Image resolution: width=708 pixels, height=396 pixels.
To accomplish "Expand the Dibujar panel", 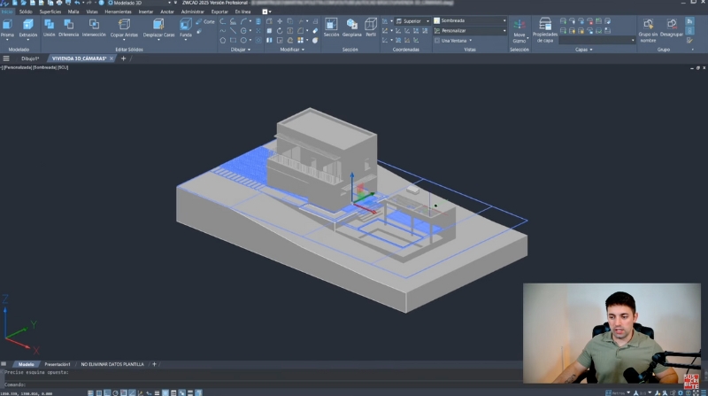I will coord(241,50).
